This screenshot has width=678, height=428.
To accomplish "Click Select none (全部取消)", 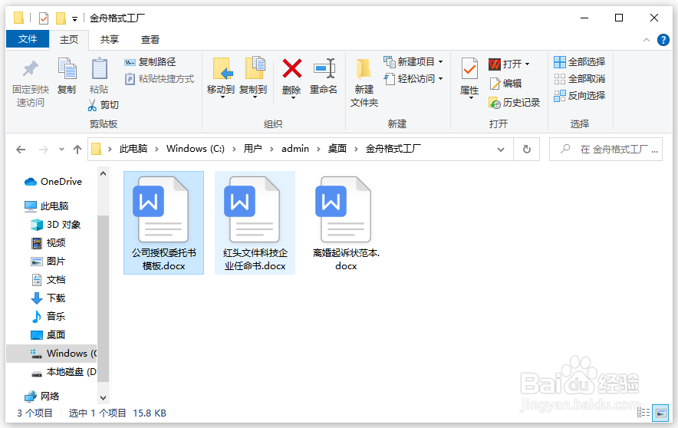I will (579, 79).
